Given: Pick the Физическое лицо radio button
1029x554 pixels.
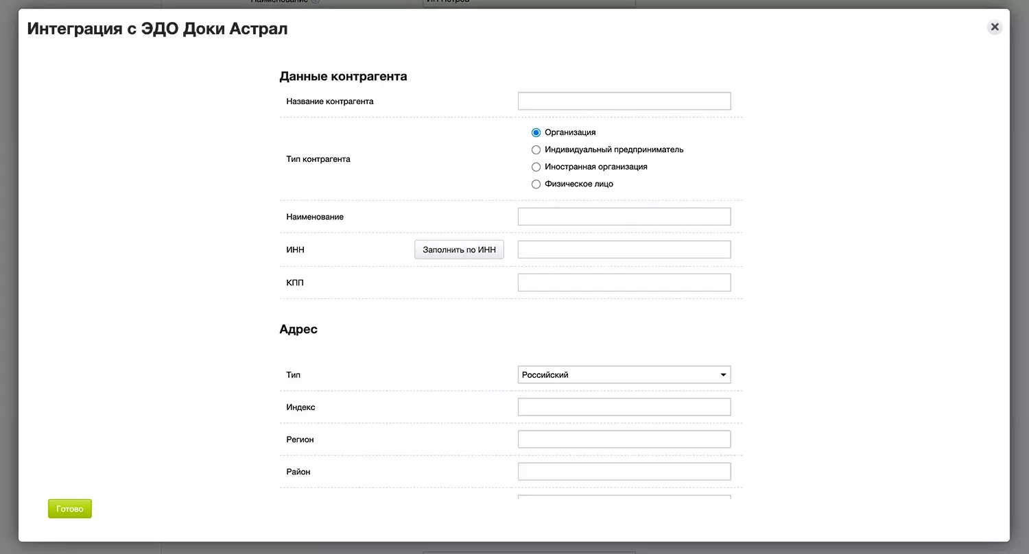Looking at the screenshot, I should (x=536, y=184).
